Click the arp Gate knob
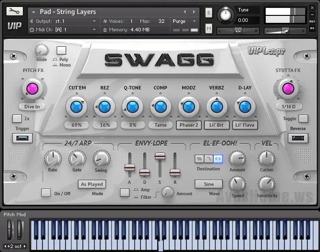This screenshot has width=320, height=252. [x=77, y=159]
